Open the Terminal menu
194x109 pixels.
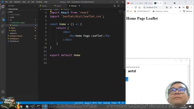coord(39,2)
